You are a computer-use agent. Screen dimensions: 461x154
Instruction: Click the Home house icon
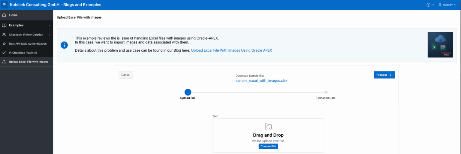[4, 15]
